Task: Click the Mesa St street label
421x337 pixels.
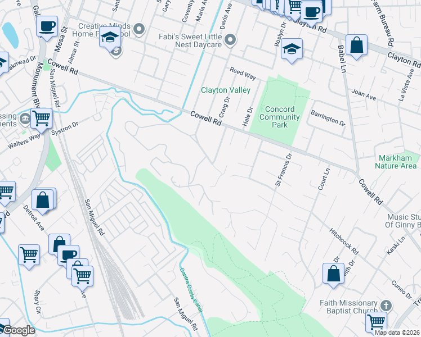Action: click(x=61, y=39)
